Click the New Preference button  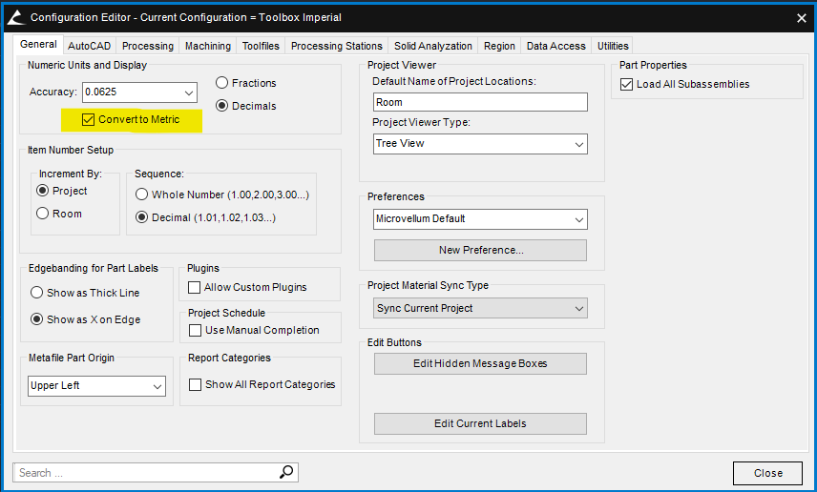pos(480,250)
